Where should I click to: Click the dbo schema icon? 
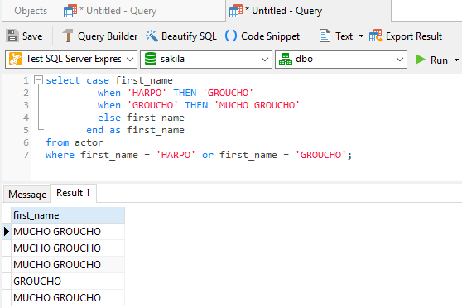pyautogui.click(x=286, y=59)
